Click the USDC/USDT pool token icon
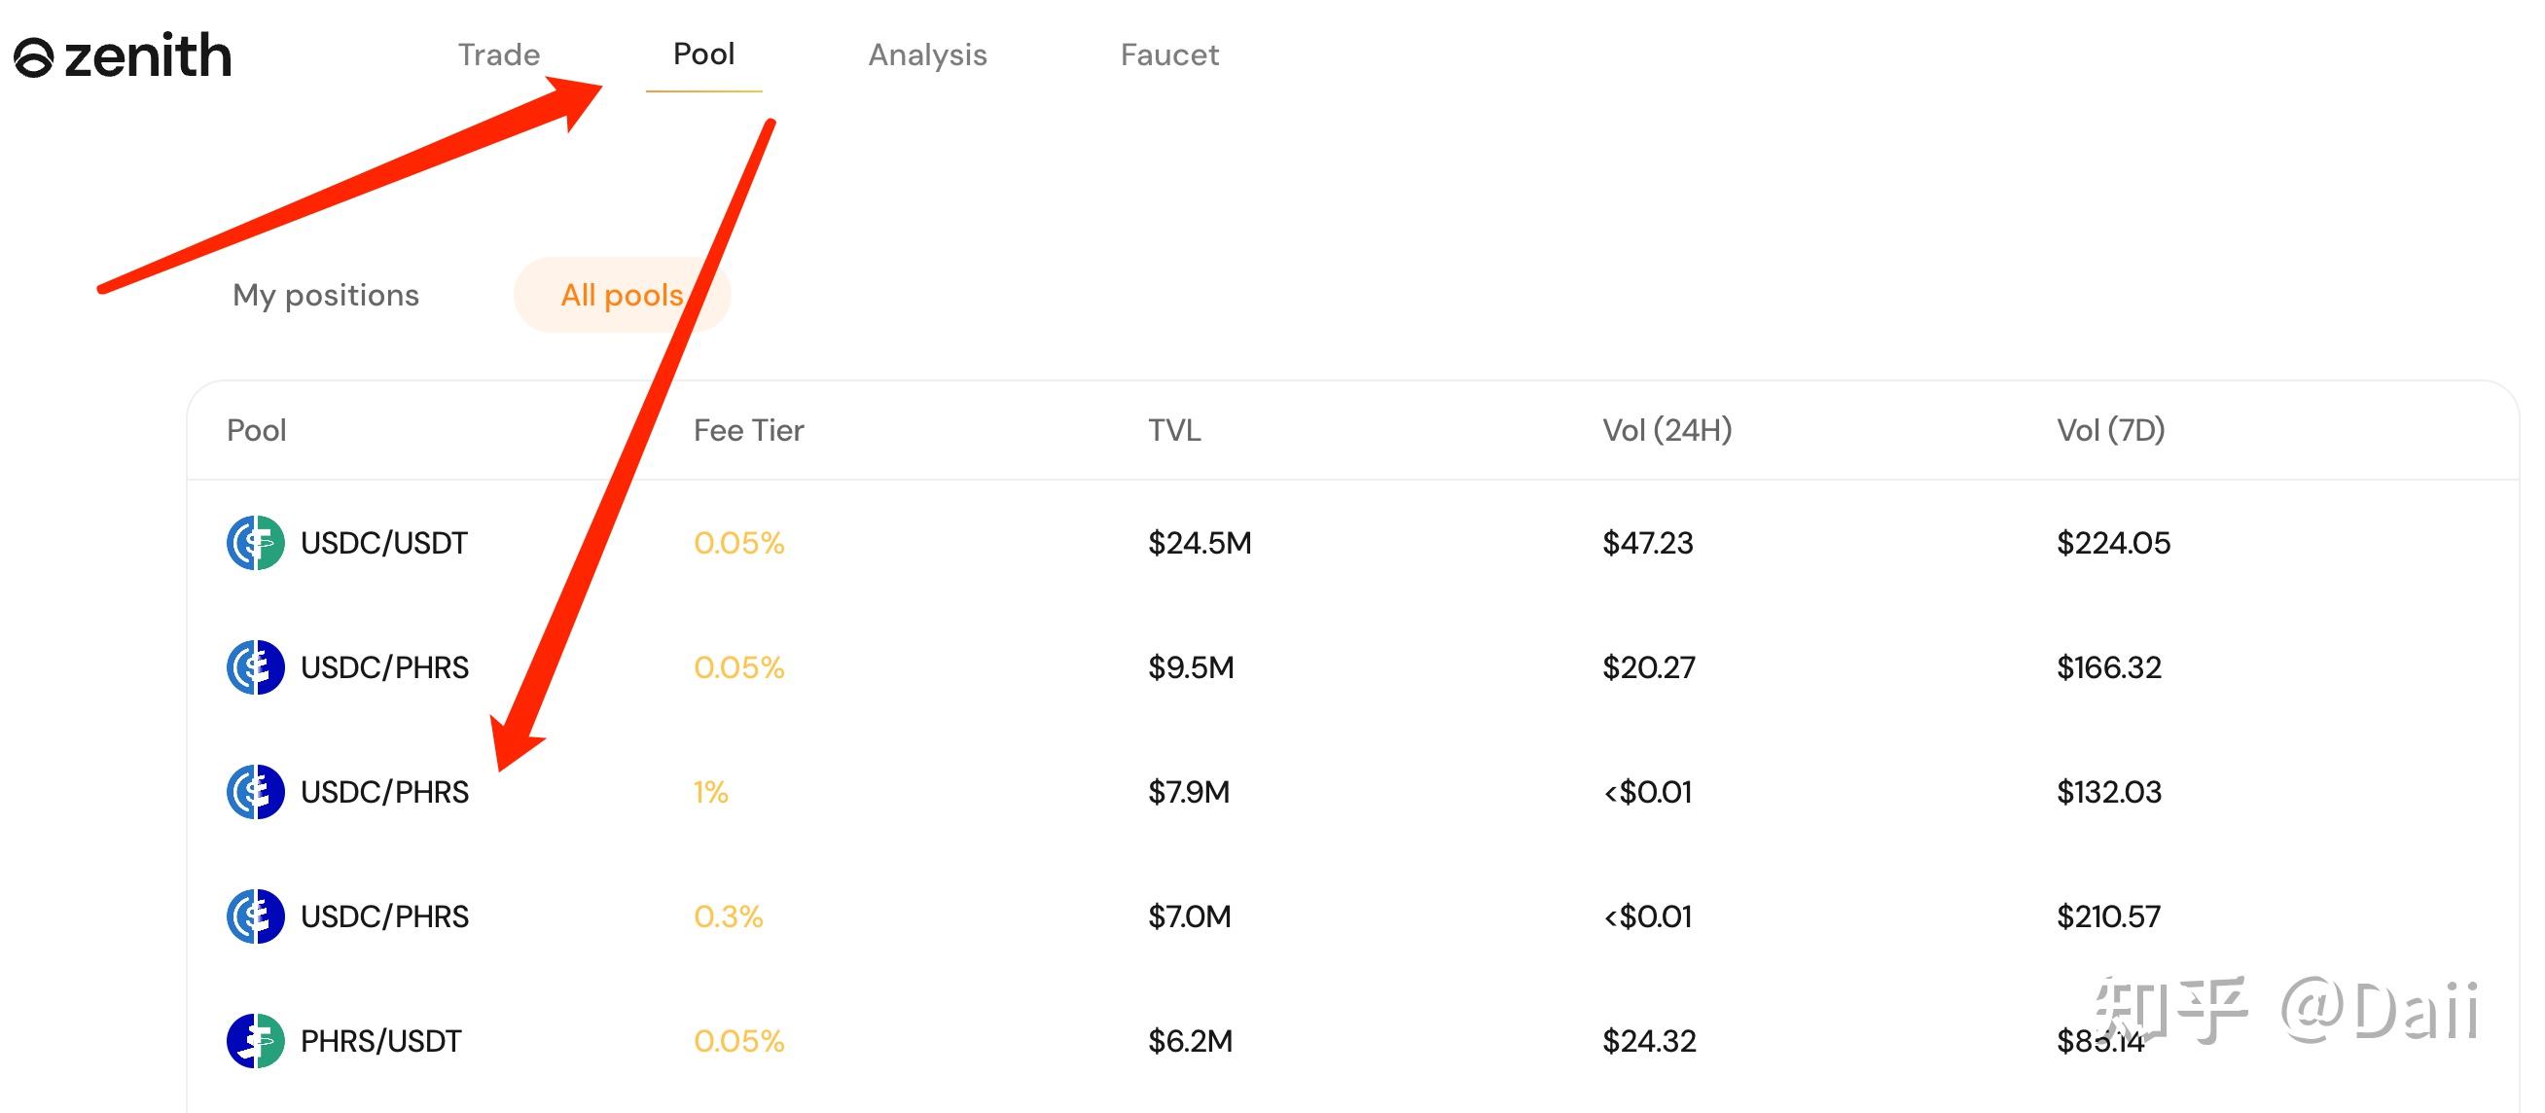The width and height of the screenshot is (2545, 1113). point(256,542)
